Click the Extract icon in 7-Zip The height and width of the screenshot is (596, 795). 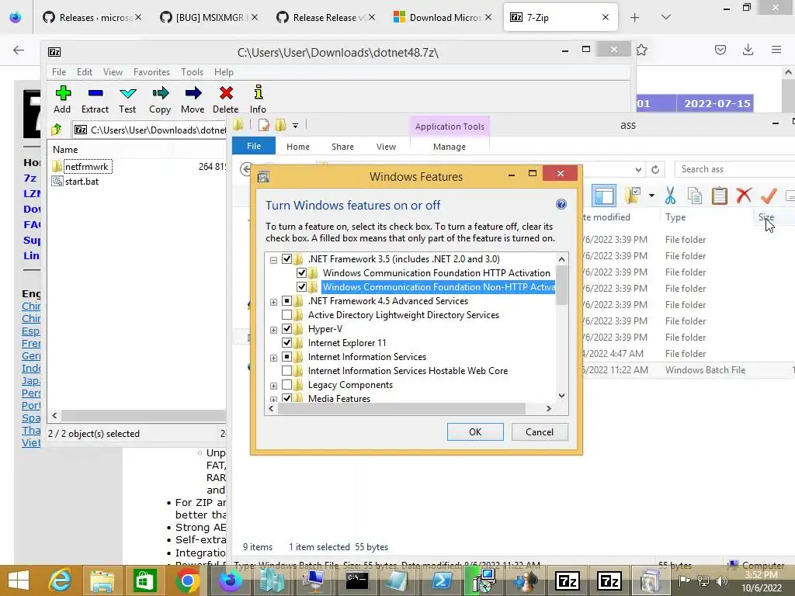click(95, 93)
